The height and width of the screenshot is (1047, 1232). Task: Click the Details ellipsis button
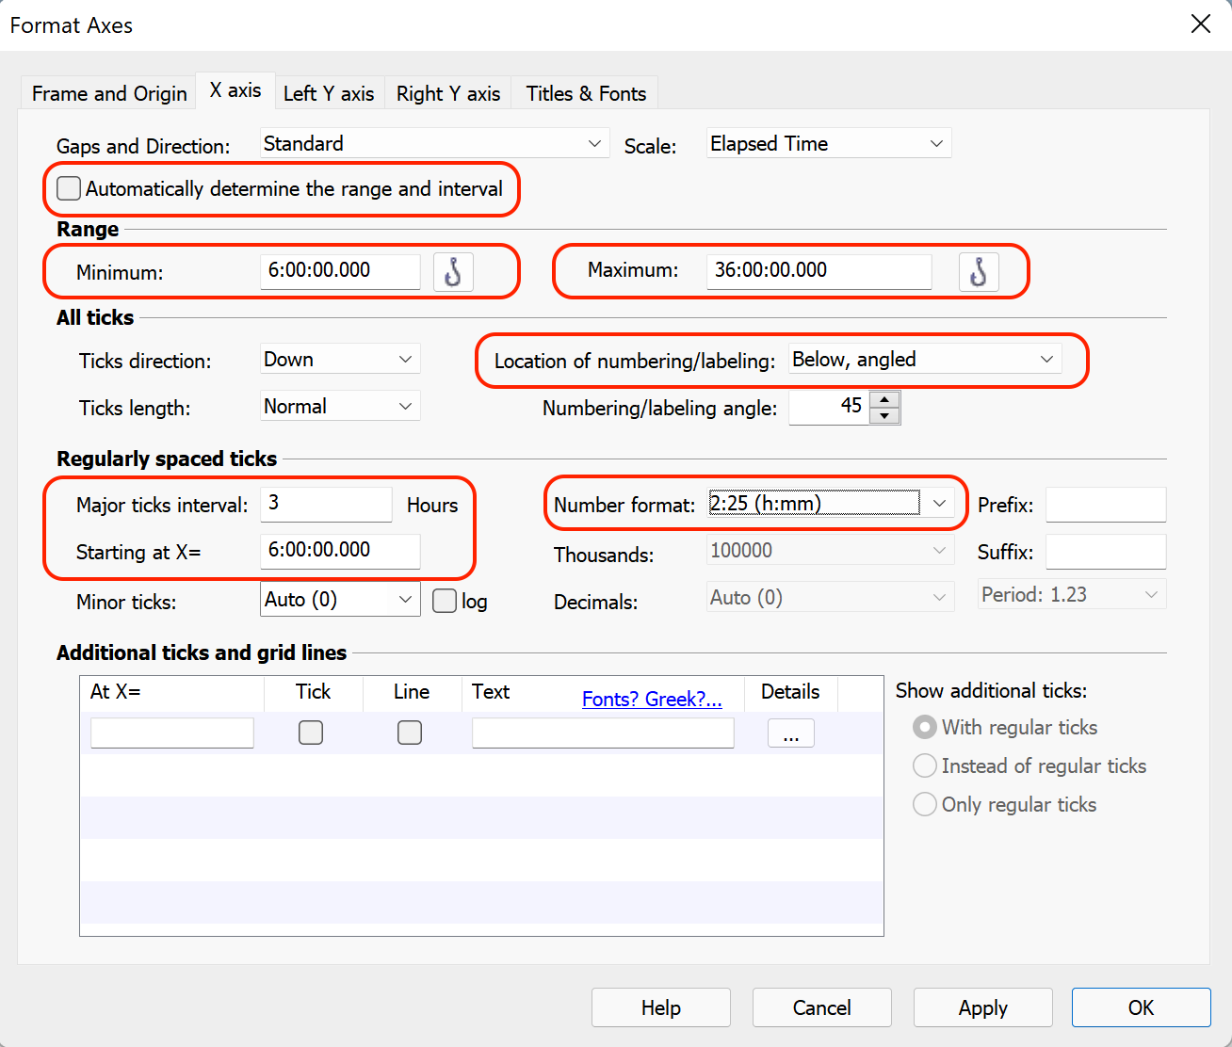point(791,733)
